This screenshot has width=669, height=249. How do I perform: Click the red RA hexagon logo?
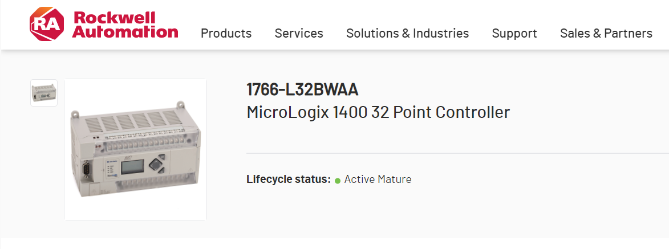[48, 24]
